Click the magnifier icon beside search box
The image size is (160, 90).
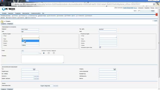point(139,11)
